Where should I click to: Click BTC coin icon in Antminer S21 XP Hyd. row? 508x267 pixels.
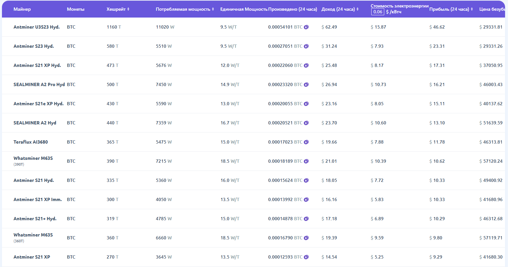[306, 66]
